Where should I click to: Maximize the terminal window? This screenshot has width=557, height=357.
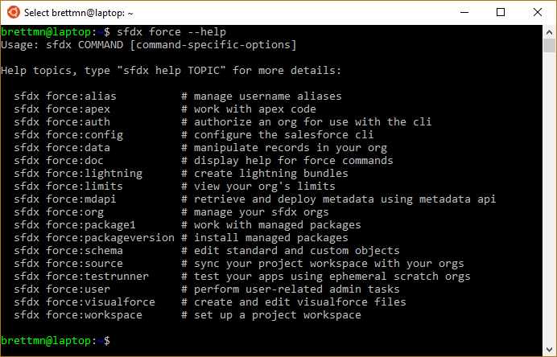(501, 12)
